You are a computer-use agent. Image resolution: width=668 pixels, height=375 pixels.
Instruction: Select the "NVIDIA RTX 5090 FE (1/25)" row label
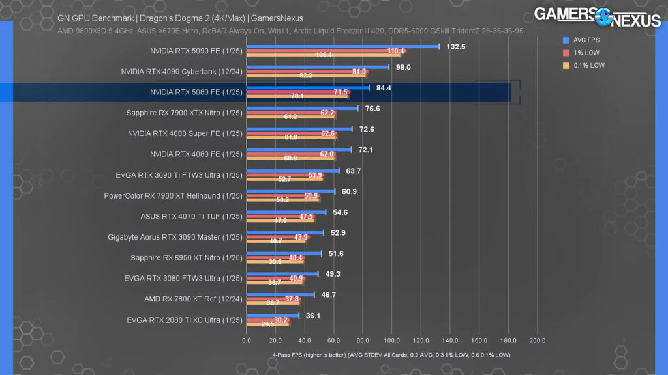(x=196, y=51)
